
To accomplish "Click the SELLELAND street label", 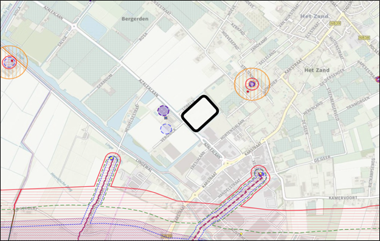I will 268,57.
